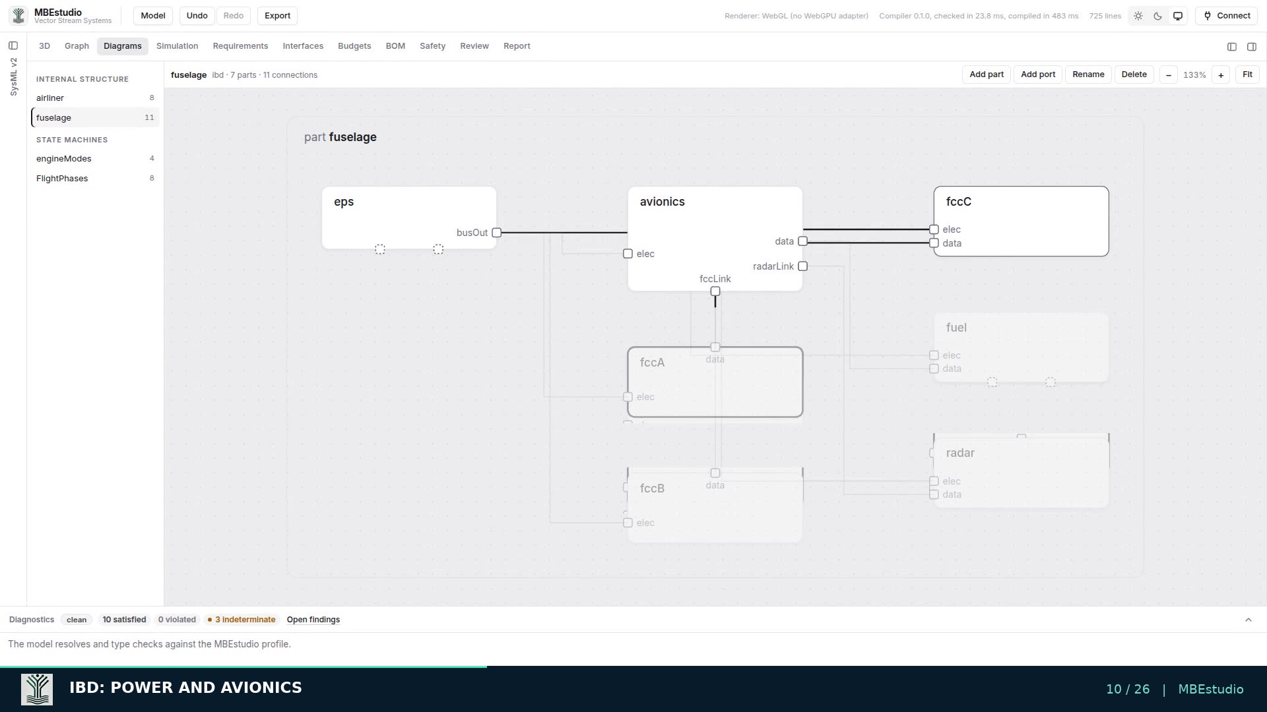Image resolution: width=1267 pixels, height=712 pixels.
Task: Select radarLink port on avionics
Action: click(802, 266)
